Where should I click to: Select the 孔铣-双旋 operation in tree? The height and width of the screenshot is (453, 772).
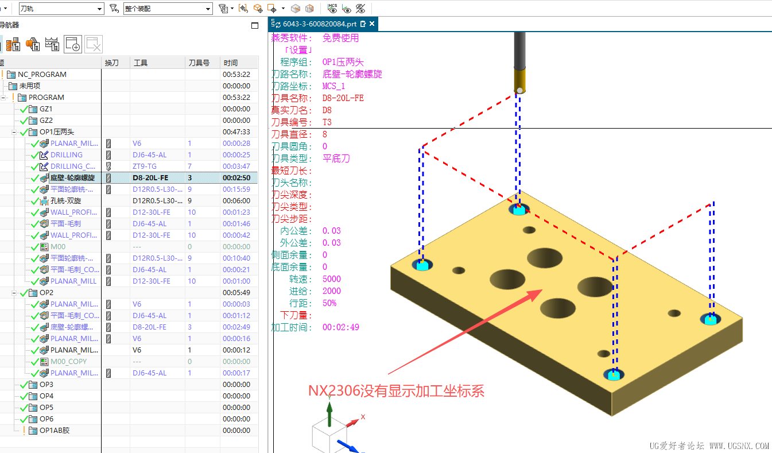pos(65,201)
